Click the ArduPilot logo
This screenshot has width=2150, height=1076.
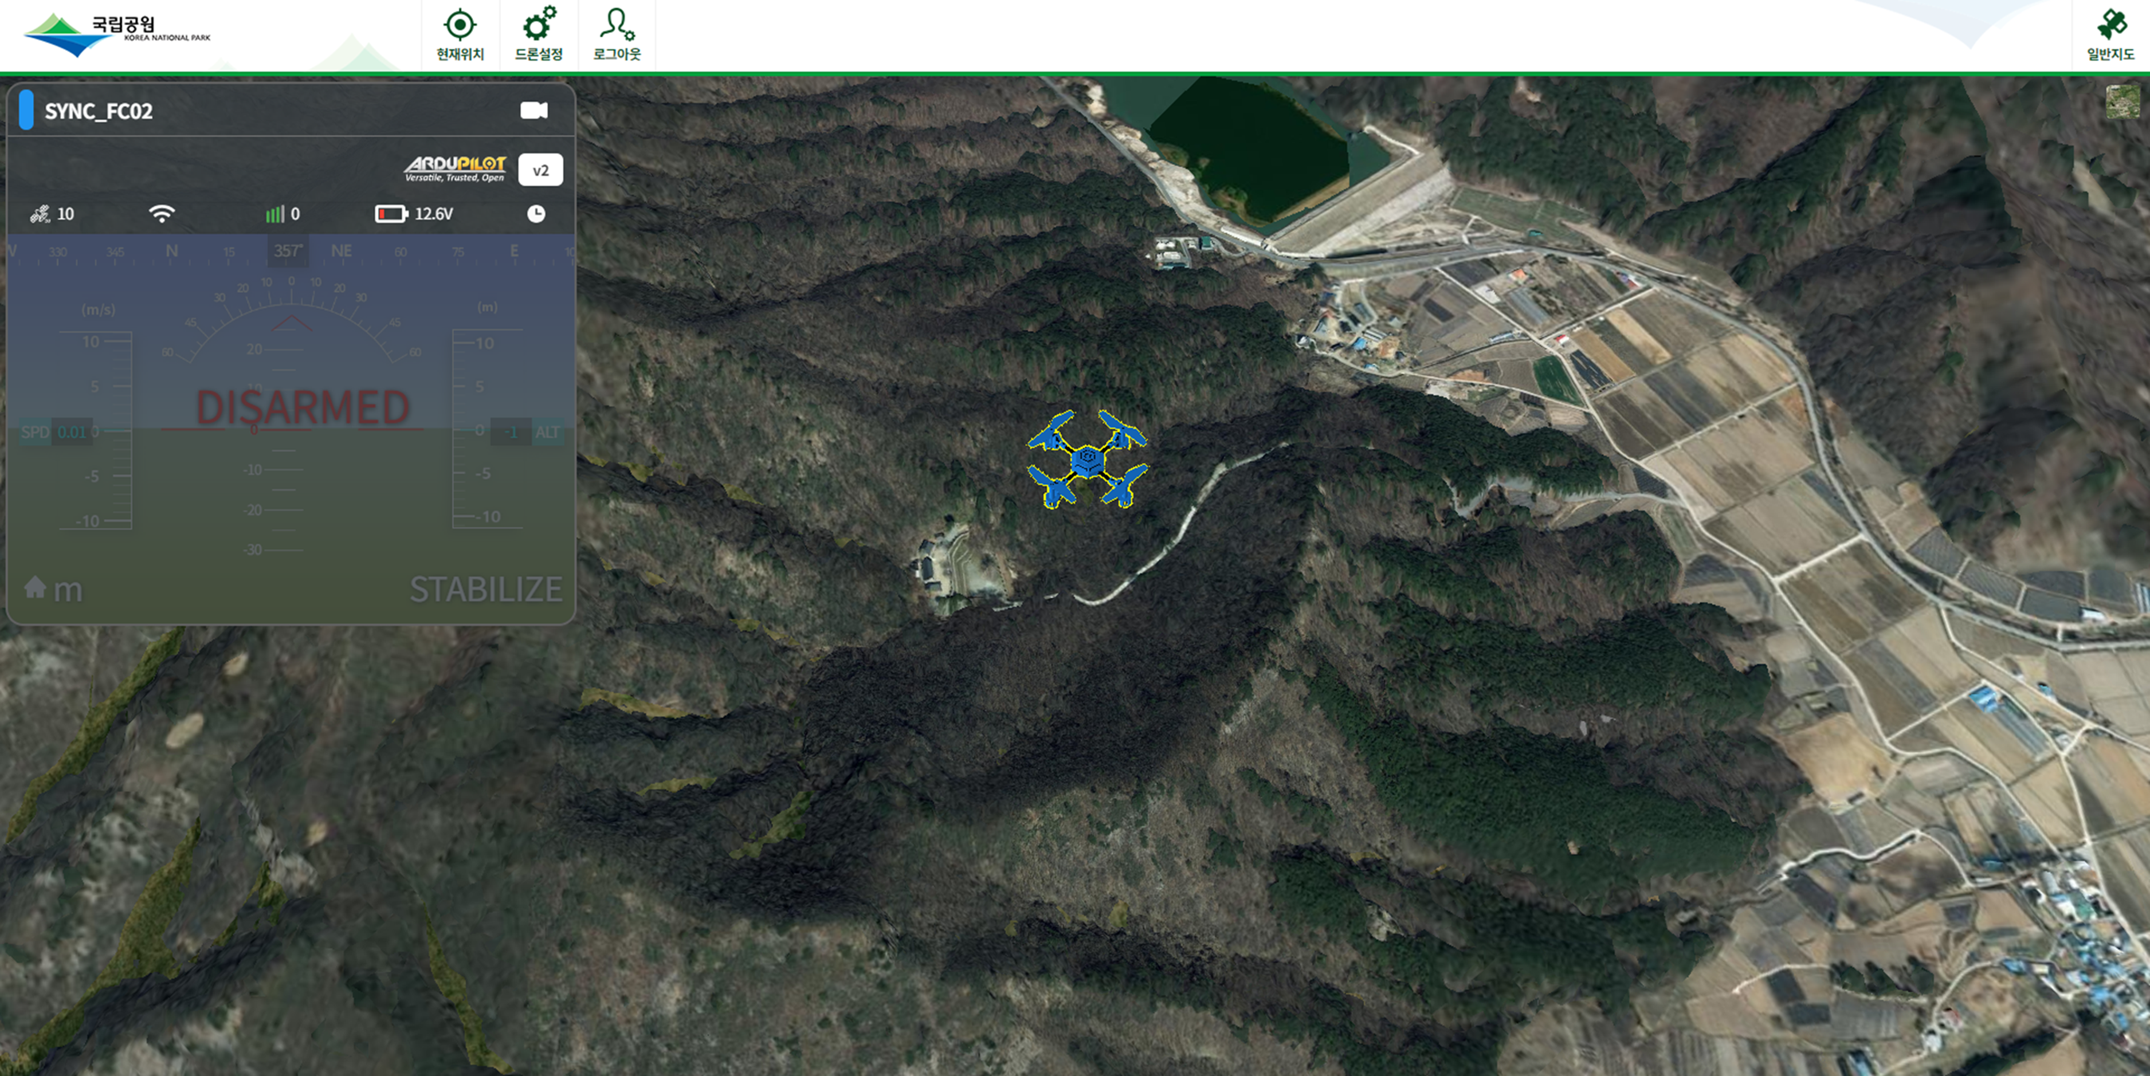coord(455,168)
